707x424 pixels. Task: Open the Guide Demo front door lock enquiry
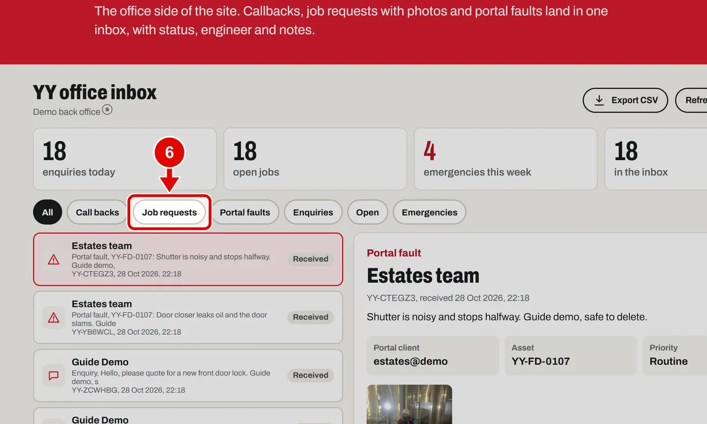(x=188, y=376)
